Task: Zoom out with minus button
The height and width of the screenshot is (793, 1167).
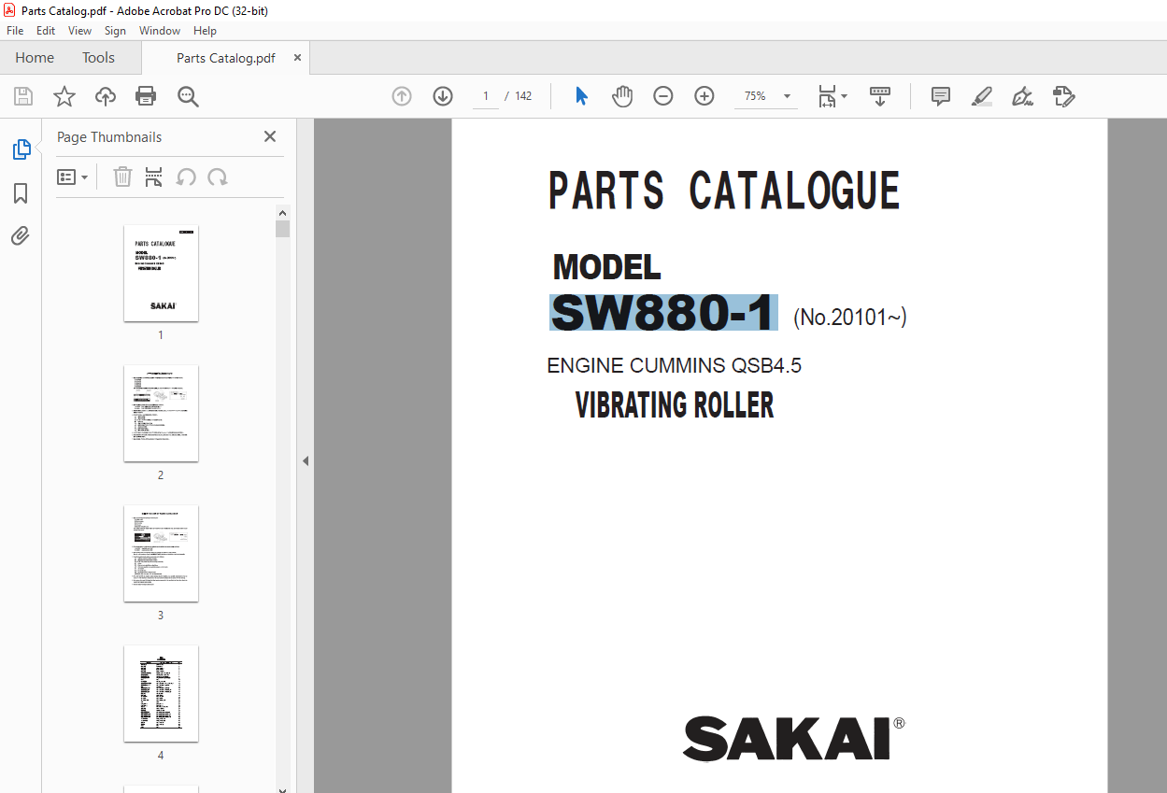Action: coord(663,96)
